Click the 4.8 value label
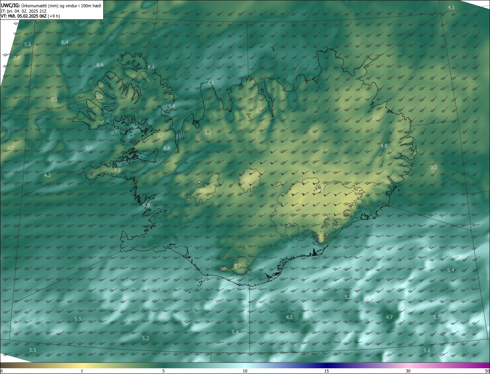Viewport: 490px width, 374px height. coord(384,146)
